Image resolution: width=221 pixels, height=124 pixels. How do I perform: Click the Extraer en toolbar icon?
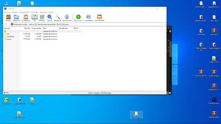16,18
